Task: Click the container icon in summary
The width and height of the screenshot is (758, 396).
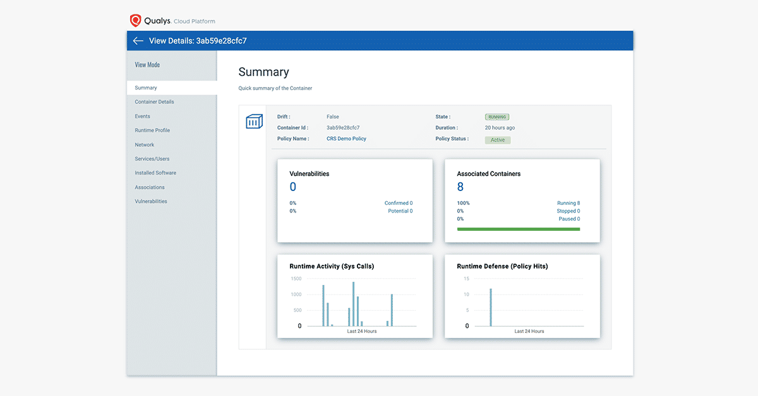Action: (x=254, y=122)
